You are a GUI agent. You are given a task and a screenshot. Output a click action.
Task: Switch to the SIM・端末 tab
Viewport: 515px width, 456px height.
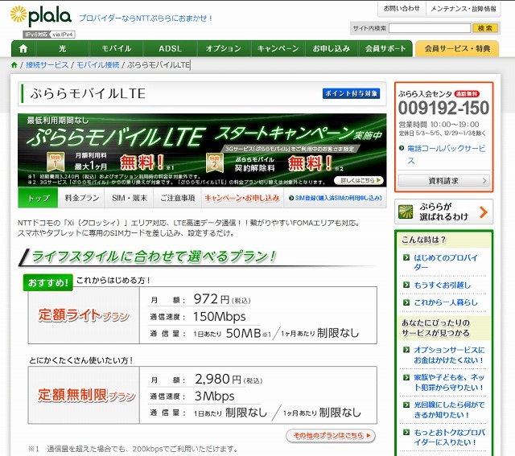[x=129, y=198]
